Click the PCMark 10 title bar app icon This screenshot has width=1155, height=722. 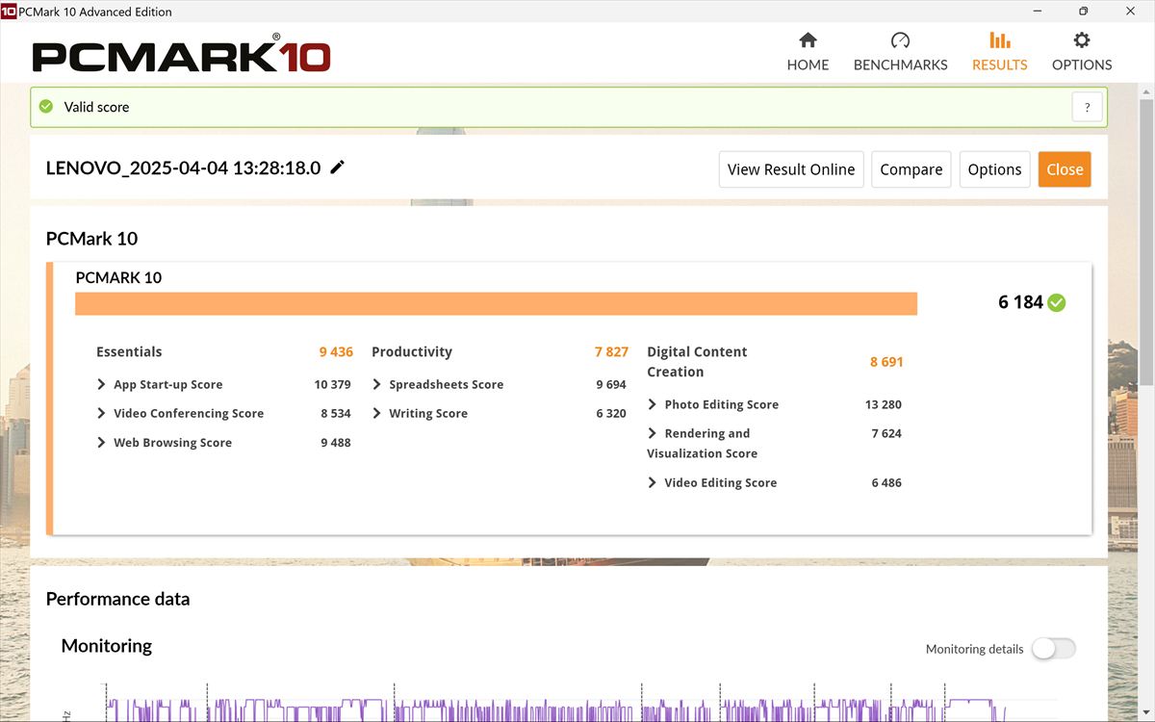9,12
